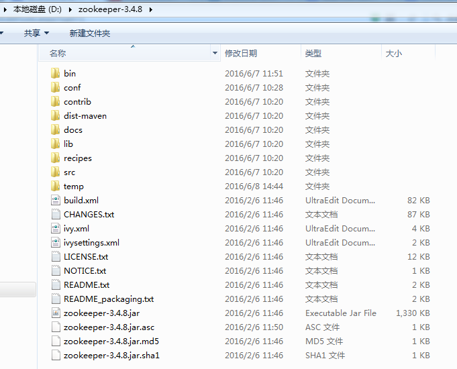Click the 82 KB size of build.xml

[419, 200]
